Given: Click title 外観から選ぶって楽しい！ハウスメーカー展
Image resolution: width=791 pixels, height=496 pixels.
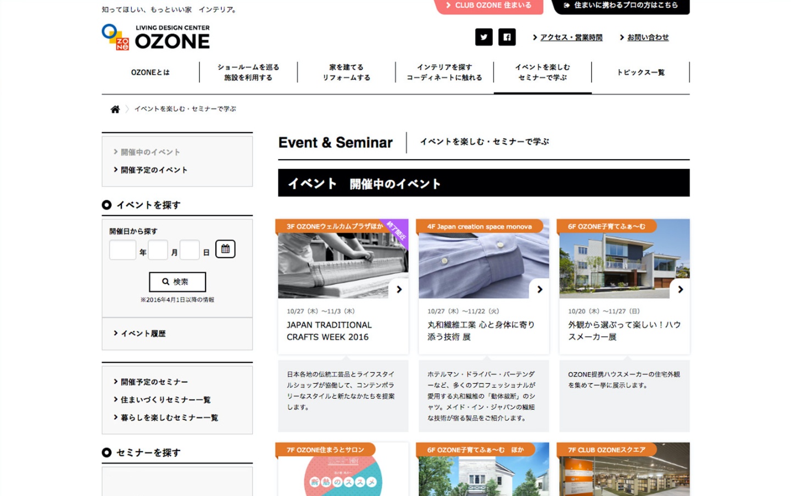Looking at the screenshot, I should (x=624, y=331).
